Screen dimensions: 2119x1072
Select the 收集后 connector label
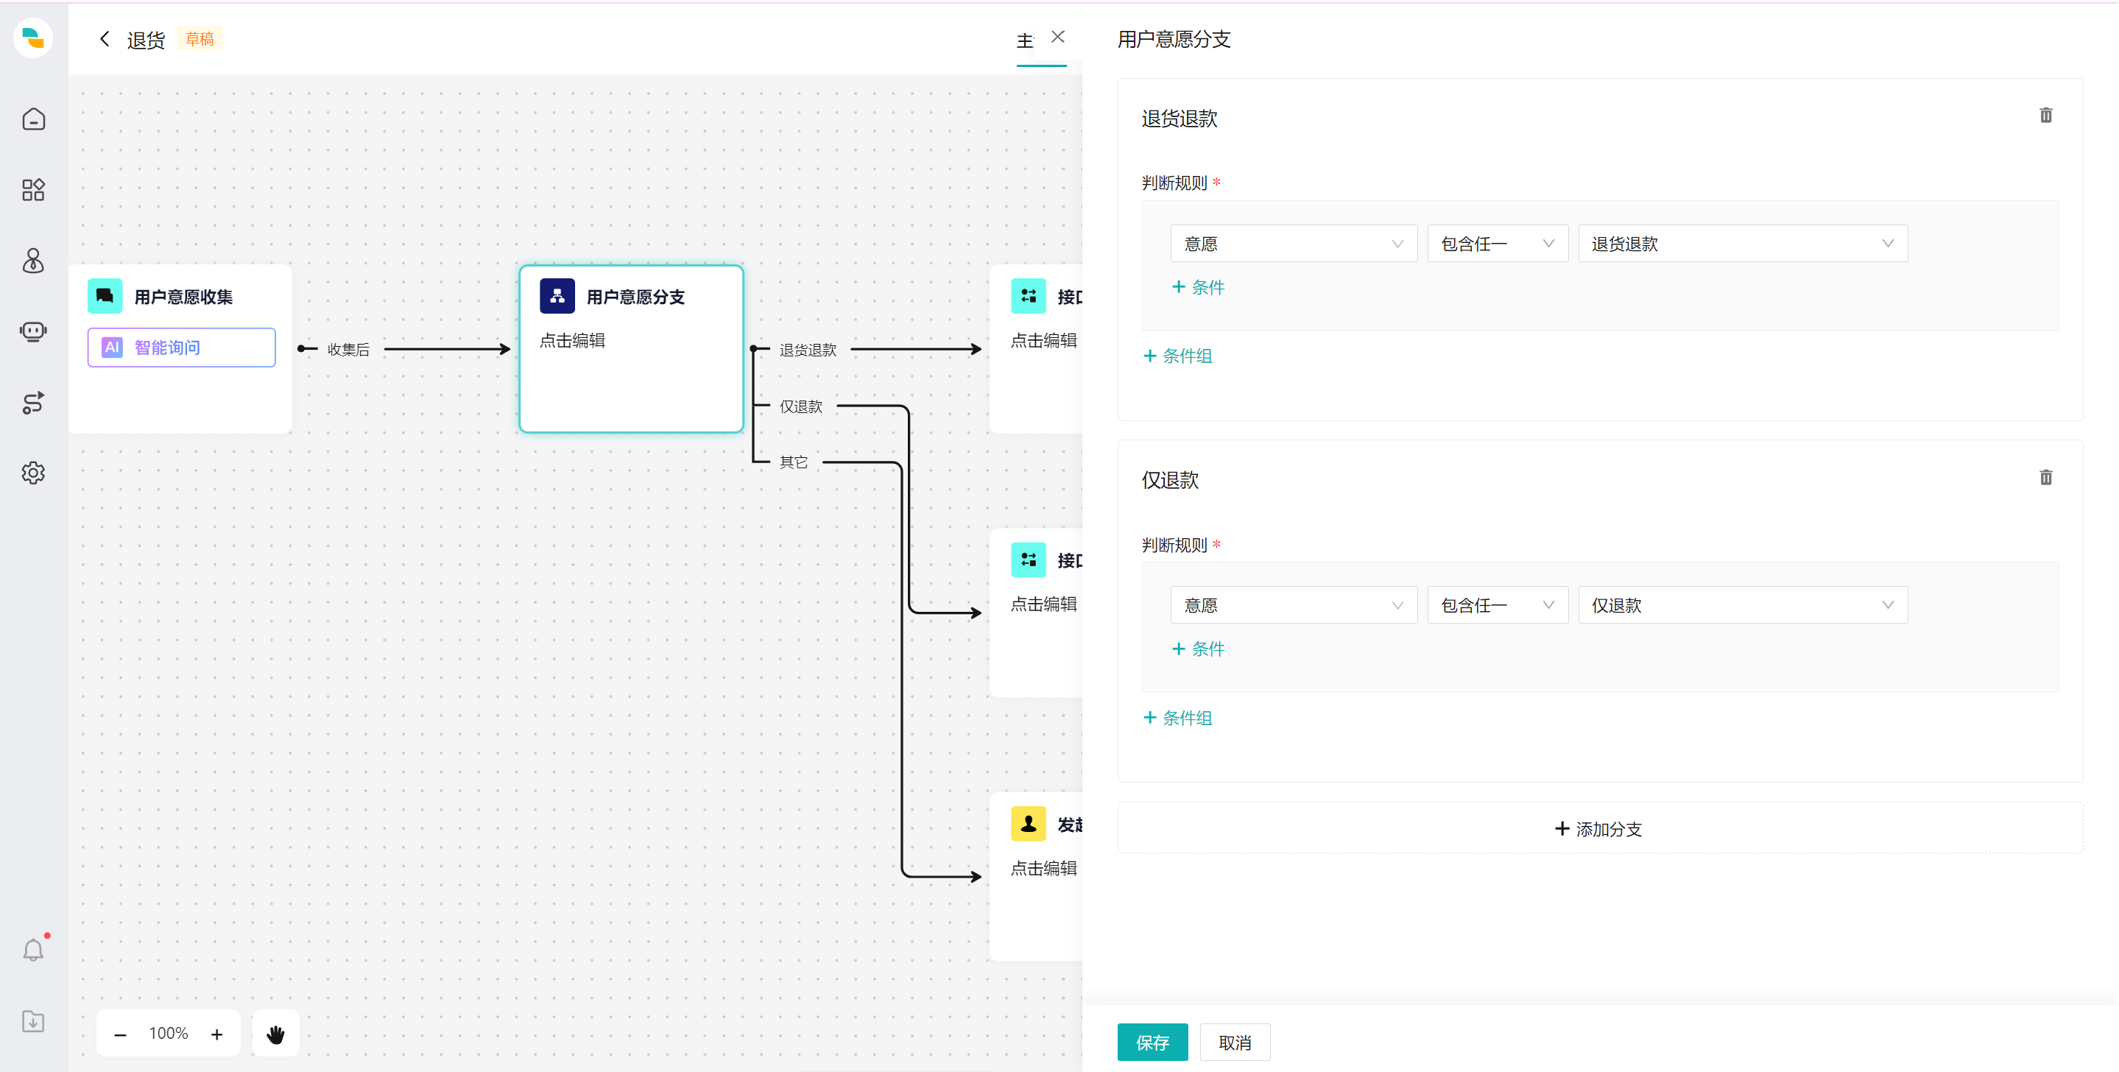tap(348, 350)
